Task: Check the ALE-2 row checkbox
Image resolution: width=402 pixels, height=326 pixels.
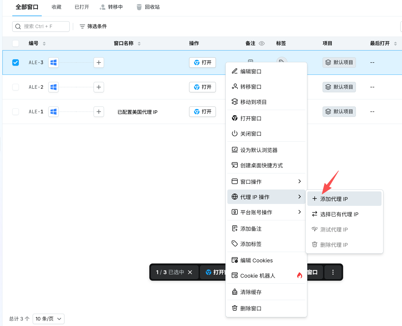Action: click(16, 87)
